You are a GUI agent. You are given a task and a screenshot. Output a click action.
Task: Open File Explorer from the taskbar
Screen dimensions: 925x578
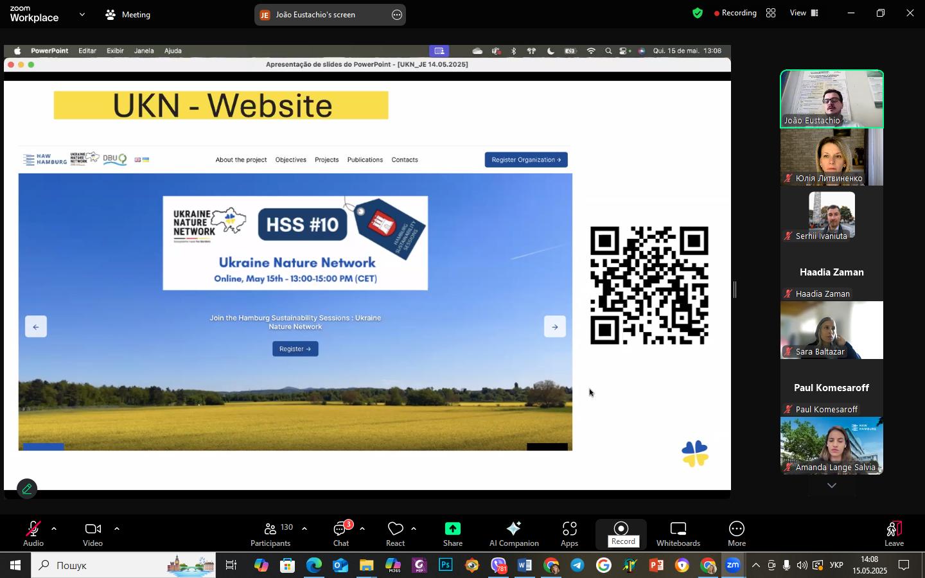point(366,566)
